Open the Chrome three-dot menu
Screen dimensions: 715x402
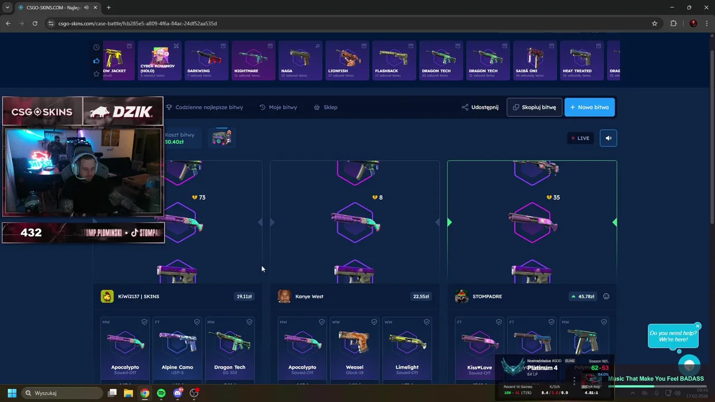pyautogui.click(x=707, y=23)
